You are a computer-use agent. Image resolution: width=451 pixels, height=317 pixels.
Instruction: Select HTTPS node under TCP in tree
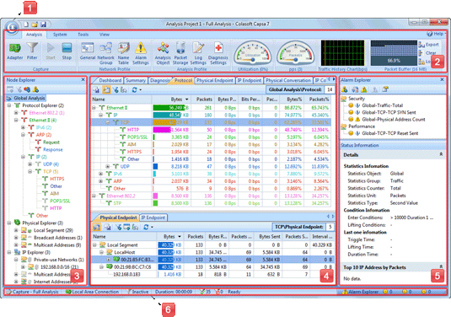tap(57, 179)
